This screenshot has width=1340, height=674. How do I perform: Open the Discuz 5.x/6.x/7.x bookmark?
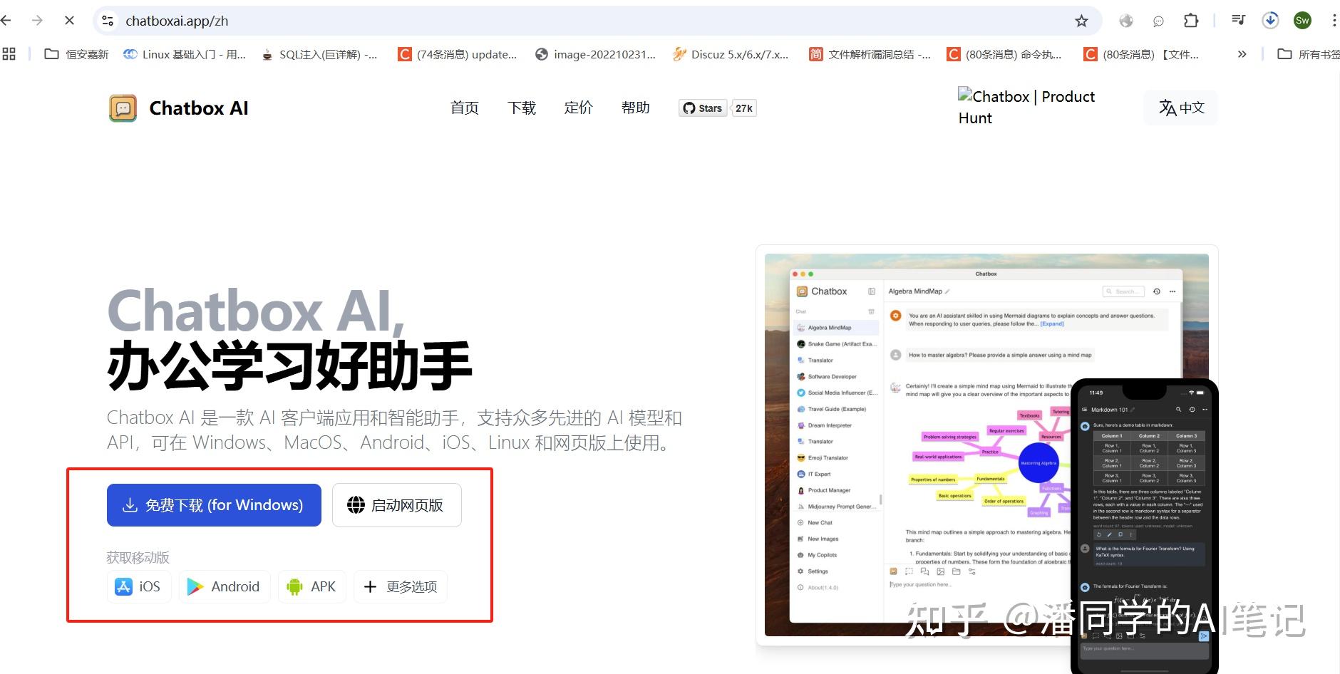pyautogui.click(x=731, y=54)
